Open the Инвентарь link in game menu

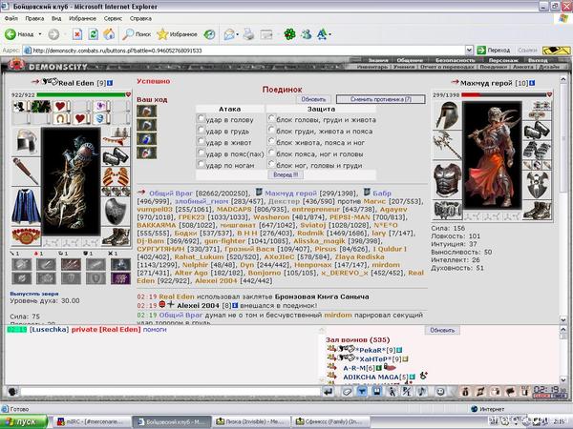(x=372, y=67)
